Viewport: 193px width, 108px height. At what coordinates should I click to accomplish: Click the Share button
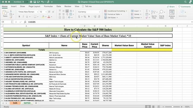pyautogui.click(x=171, y=7)
